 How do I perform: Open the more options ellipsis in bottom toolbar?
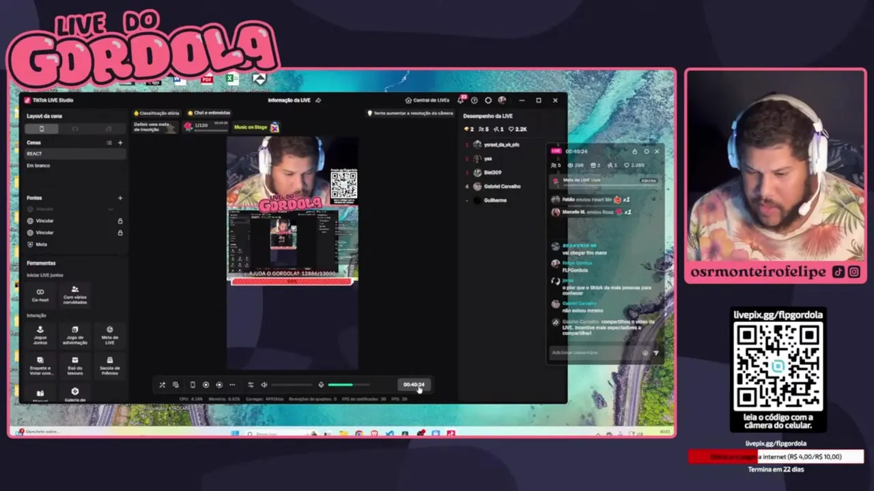[232, 385]
